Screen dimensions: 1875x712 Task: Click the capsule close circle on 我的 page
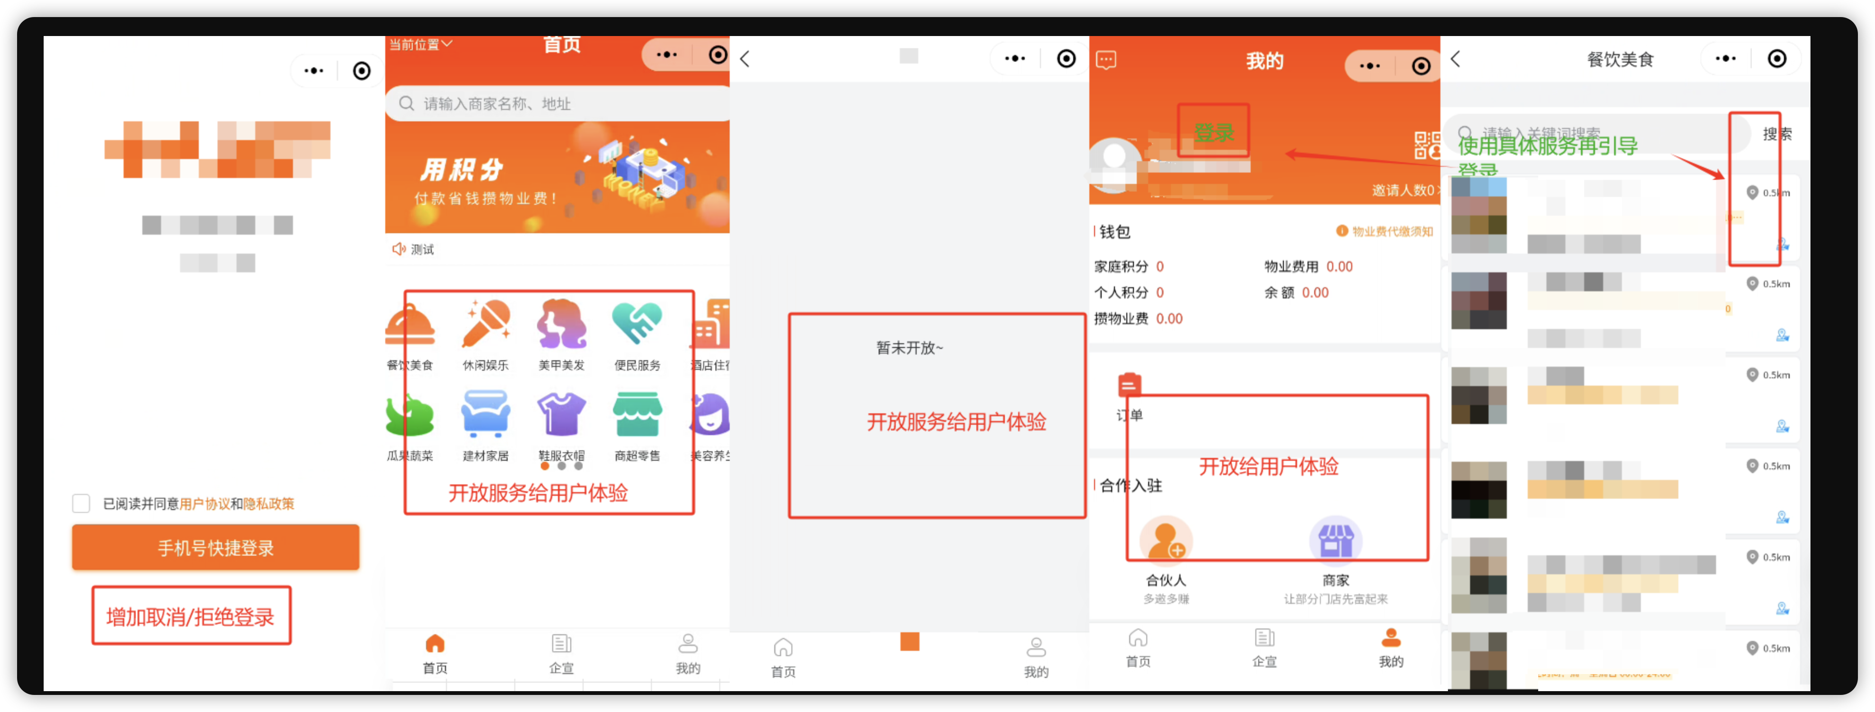pos(1421,66)
